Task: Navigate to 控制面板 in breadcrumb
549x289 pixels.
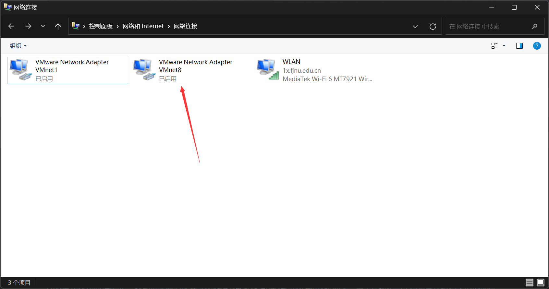Action: pyautogui.click(x=101, y=26)
